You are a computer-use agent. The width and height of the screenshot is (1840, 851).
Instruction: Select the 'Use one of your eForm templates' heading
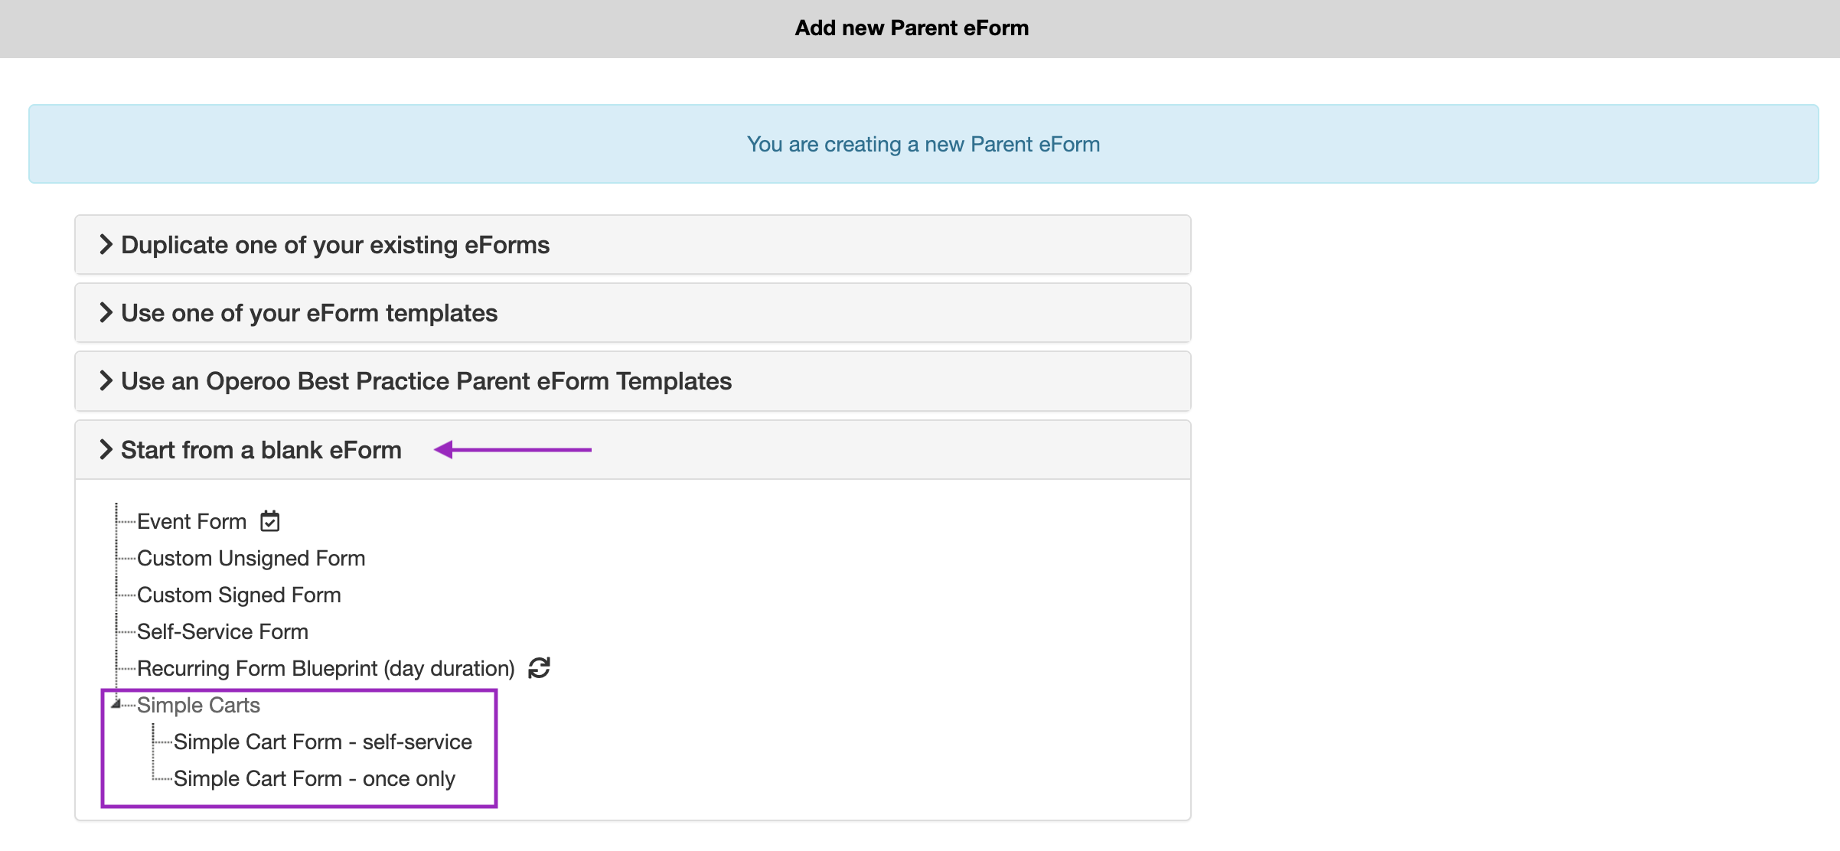pos(309,313)
